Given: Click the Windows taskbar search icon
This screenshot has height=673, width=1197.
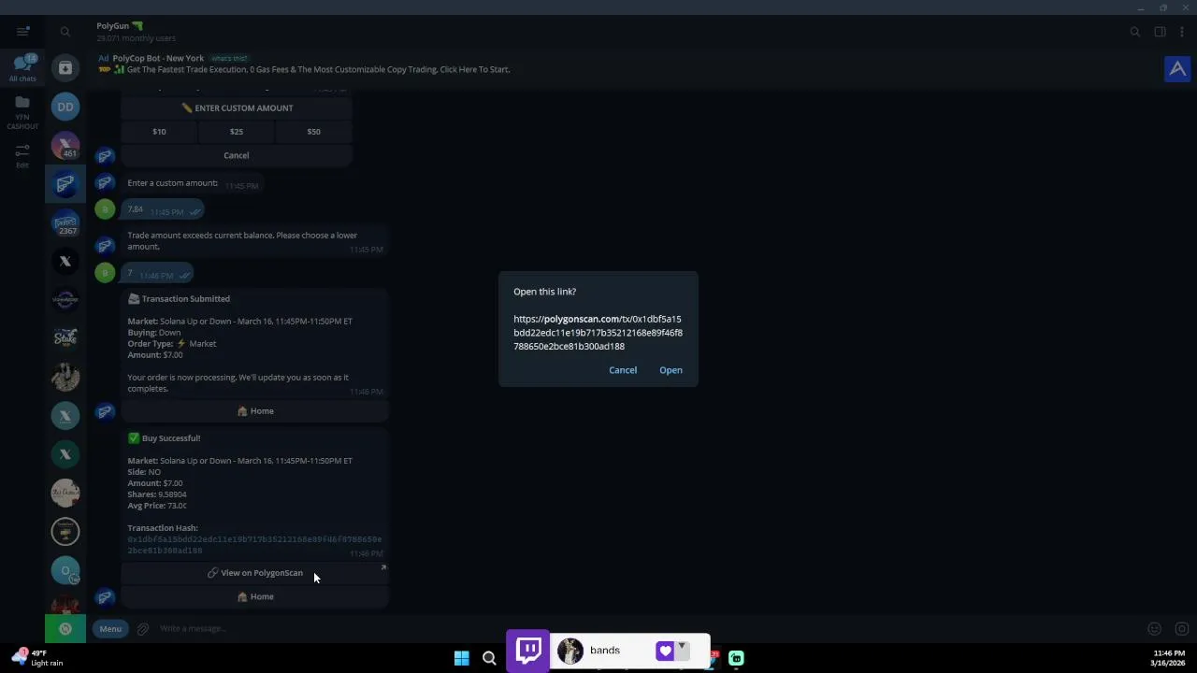Looking at the screenshot, I should [x=489, y=658].
